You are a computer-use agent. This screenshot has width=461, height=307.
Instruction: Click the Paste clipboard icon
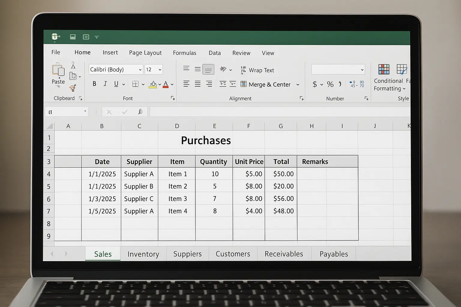[58, 71]
